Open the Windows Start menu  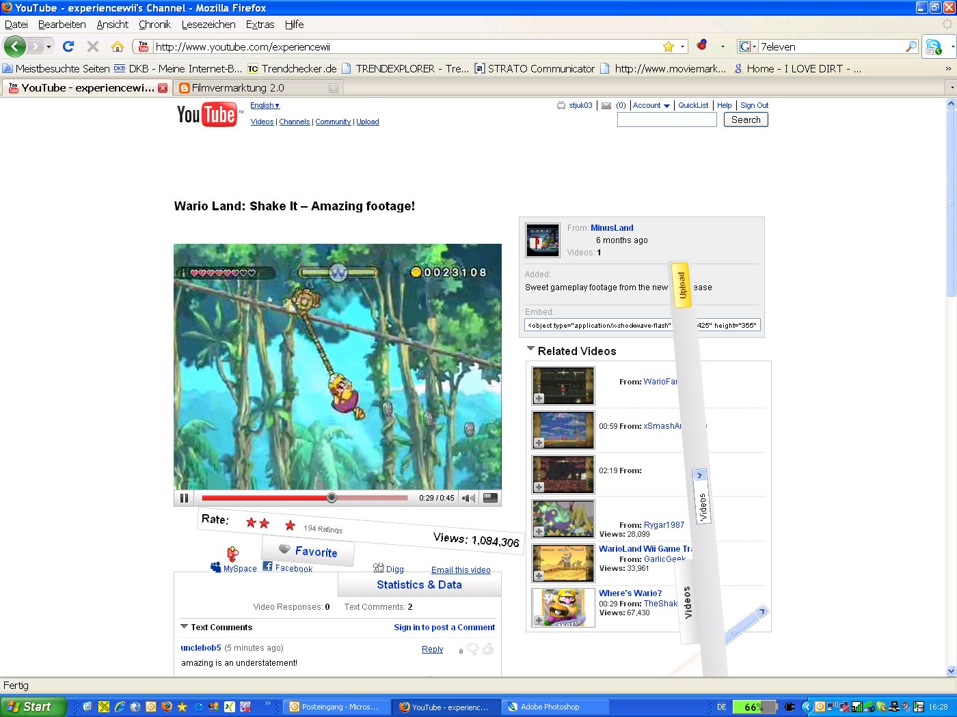click(33, 707)
